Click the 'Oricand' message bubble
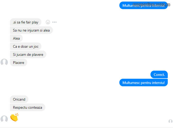The height and width of the screenshot is (128, 173). pyautogui.click(x=19, y=99)
